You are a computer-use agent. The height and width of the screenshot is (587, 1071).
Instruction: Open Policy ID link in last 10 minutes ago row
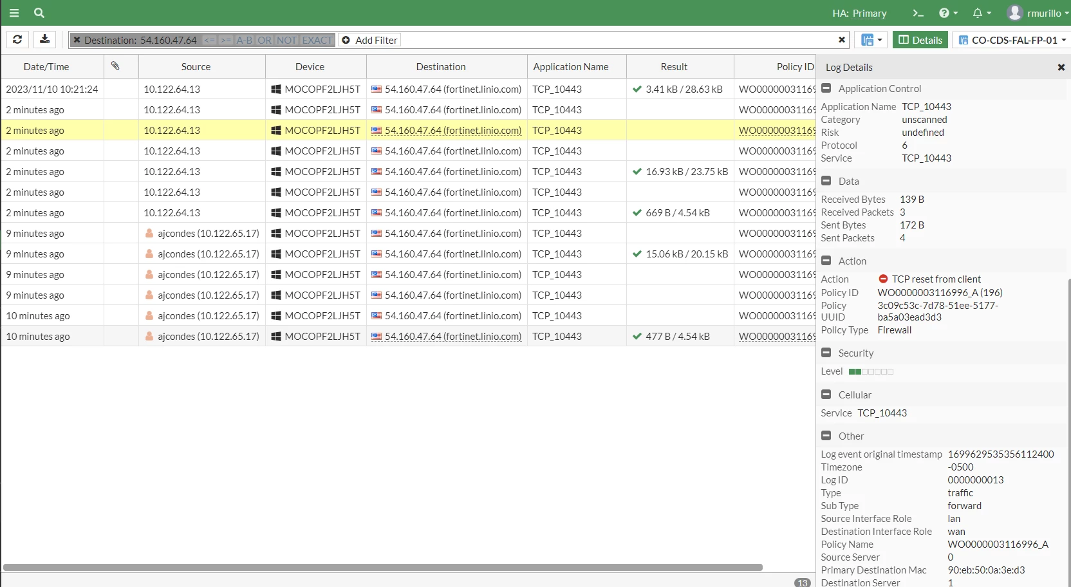tap(778, 336)
